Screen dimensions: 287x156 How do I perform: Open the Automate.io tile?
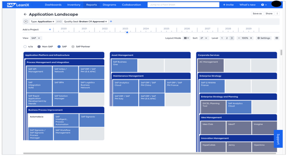point(41,120)
